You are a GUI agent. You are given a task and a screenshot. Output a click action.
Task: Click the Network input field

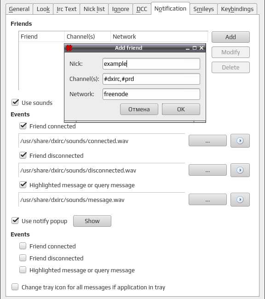click(x=151, y=94)
